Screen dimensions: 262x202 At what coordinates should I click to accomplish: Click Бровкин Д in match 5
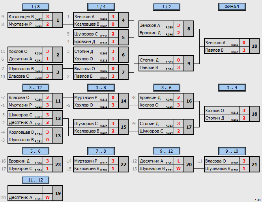85,41
